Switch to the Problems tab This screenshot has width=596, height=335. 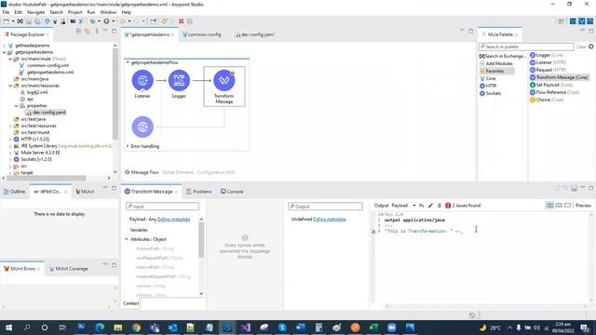click(199, 192)
